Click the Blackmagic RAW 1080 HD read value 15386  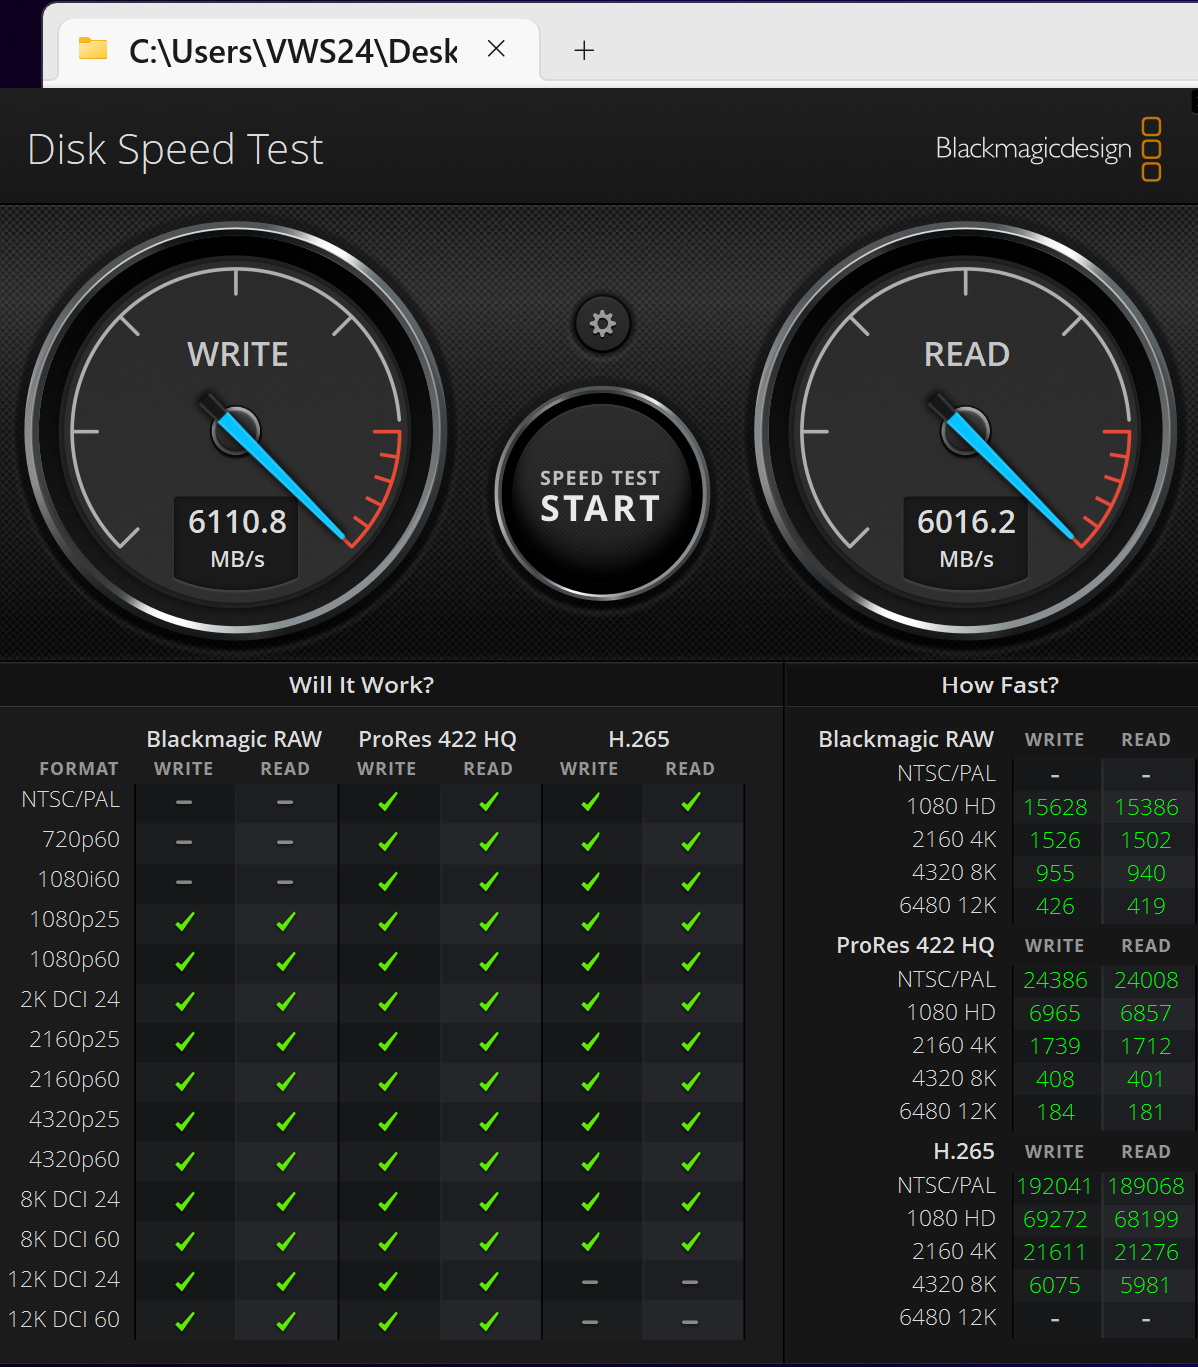click(1146, 807)
